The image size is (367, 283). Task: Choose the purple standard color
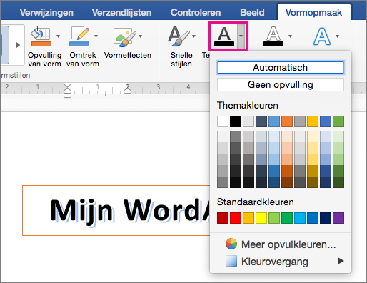pyautogui.click(x=338, y=218)
